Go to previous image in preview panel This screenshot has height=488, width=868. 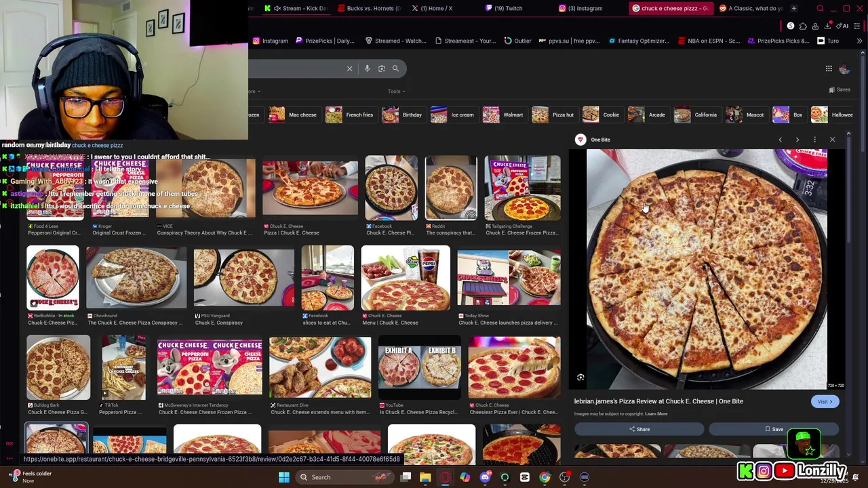pyautogui.click(x=780, y=140)
